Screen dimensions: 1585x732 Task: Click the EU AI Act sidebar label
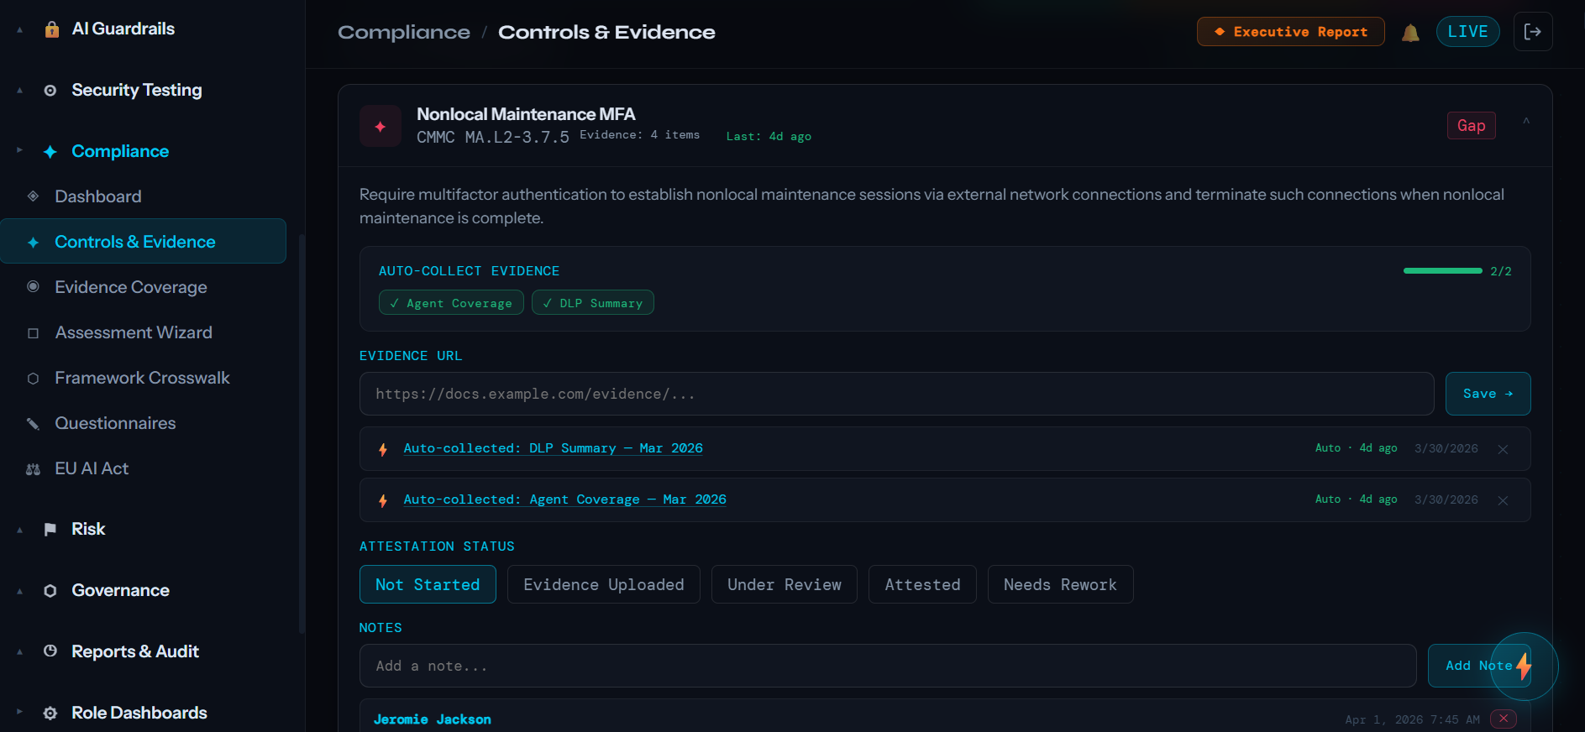[x=92, y=468]
